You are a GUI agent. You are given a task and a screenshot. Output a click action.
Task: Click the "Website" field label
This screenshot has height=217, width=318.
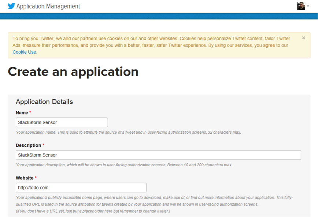point(25,178)
